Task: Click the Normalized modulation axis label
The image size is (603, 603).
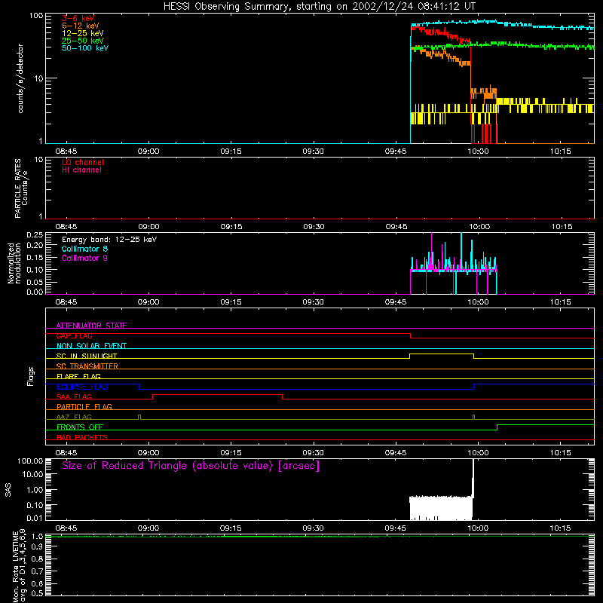Action: [14, 263]
